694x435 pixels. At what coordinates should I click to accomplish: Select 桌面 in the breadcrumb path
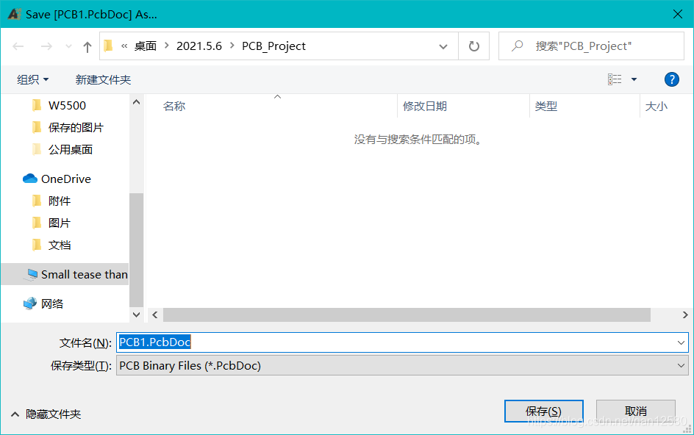point(145,46)
